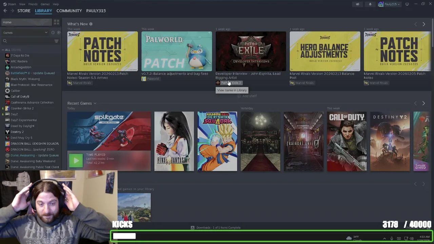The height and width of the screenshot is (244, 434).
Task: Open the Hero Balance Adjustments news card
Action: click(x=325, y=52)
